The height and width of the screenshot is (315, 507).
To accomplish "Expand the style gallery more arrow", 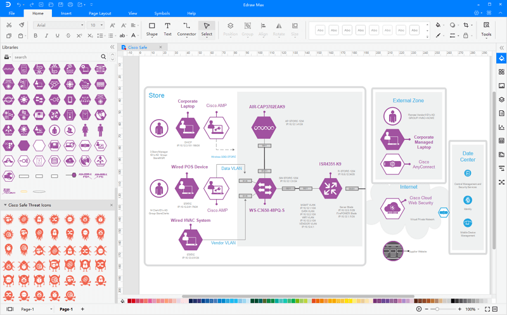I will click(427, 37).
